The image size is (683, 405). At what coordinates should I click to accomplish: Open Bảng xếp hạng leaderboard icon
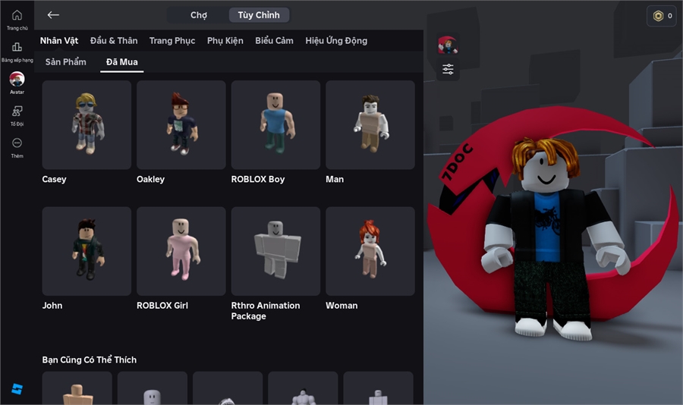tap(17, 48)
